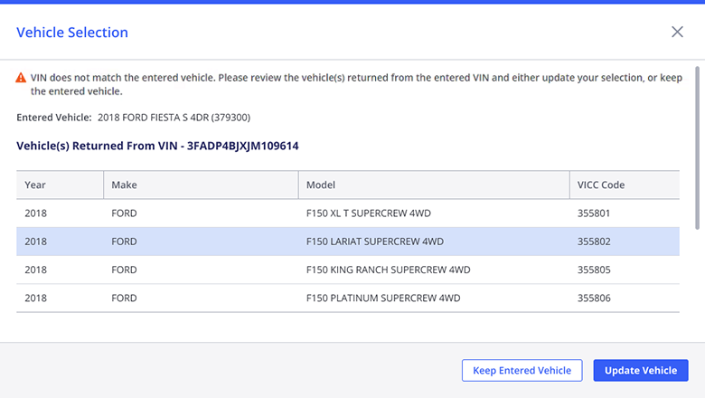The image size is (705, 398).
Task: Click the Year column header
Action: 60,185
